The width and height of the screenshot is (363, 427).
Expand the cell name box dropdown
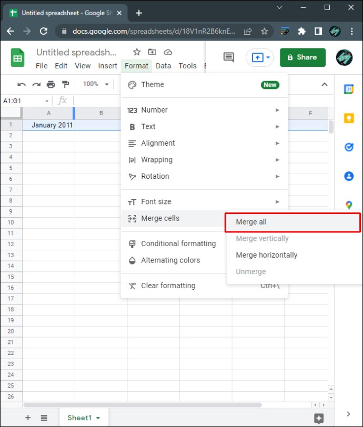pyautogui.click(x=47, y=101)
